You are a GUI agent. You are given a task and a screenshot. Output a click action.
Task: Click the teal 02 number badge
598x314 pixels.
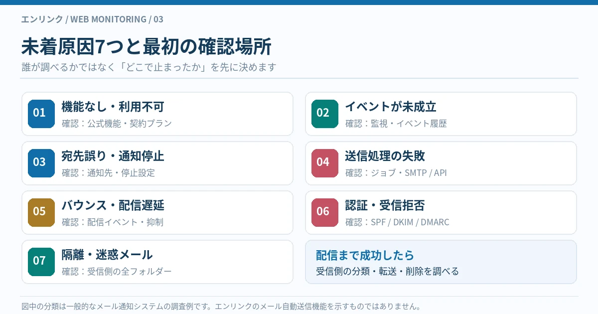[325, 114]
